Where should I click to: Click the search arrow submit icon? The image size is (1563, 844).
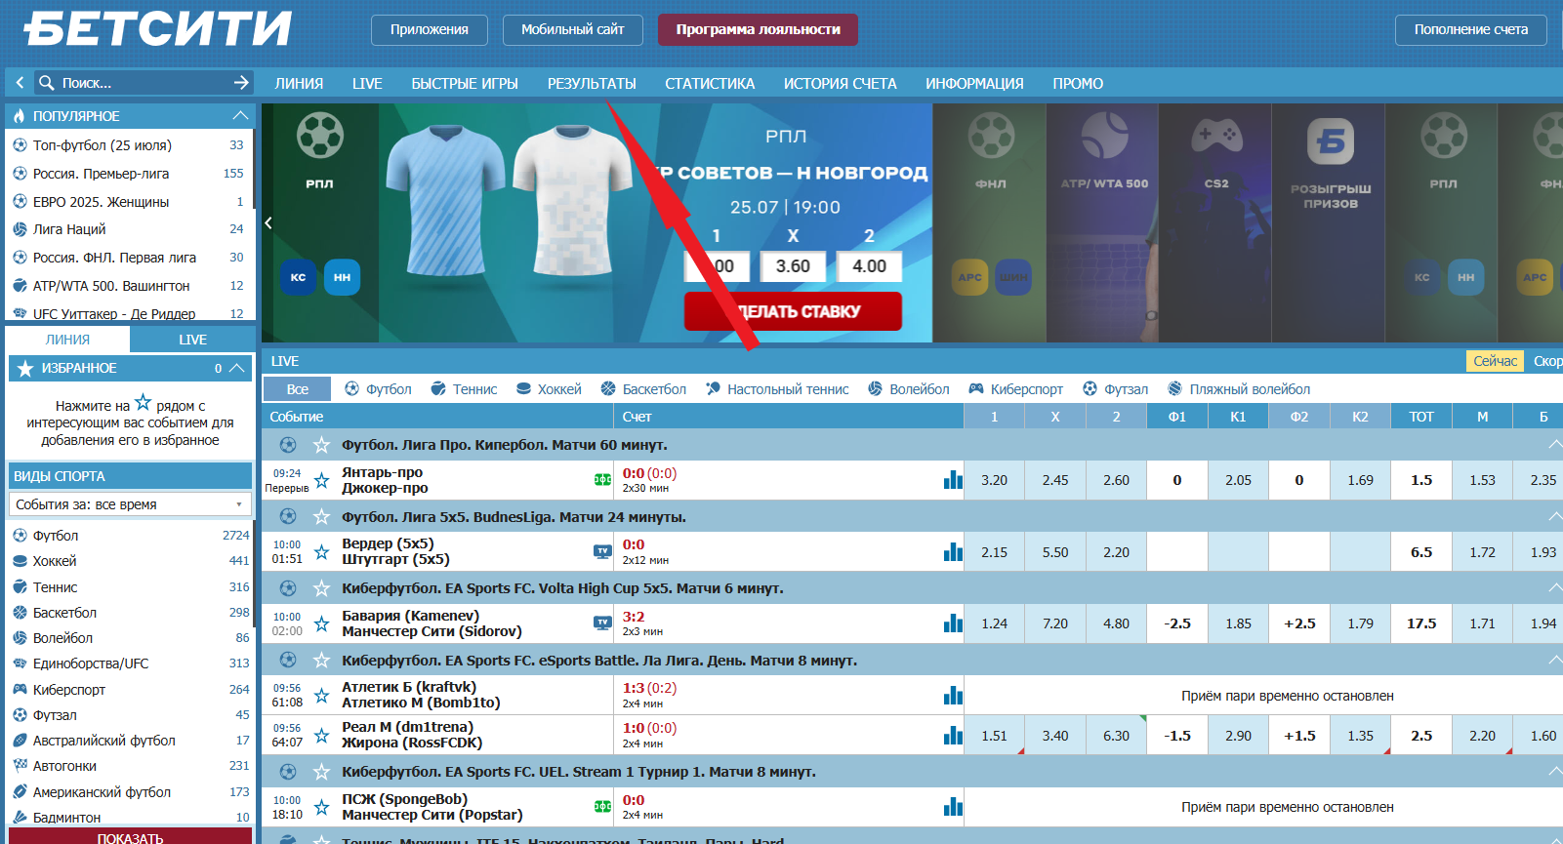point(241,83)
